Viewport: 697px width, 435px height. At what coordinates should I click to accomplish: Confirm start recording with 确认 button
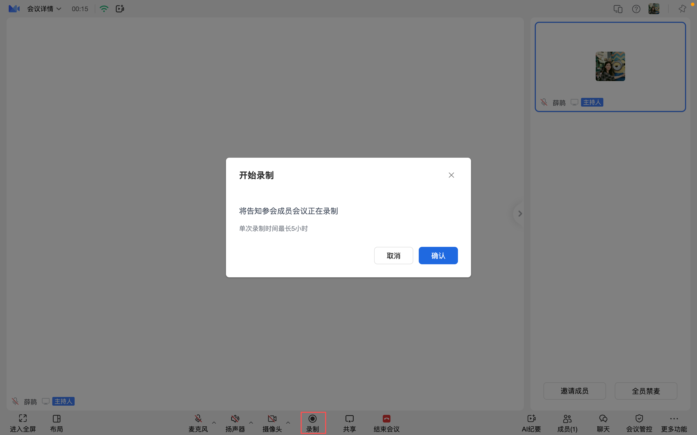[438, 256]
